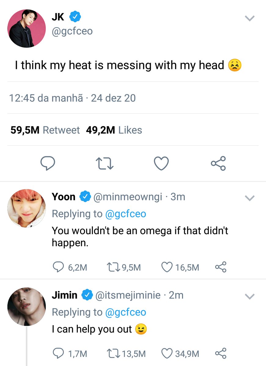Image resolution: width=266 pixels, height=366 pixels.
Task: View the 49,2M Likes list
Action: 114,130
